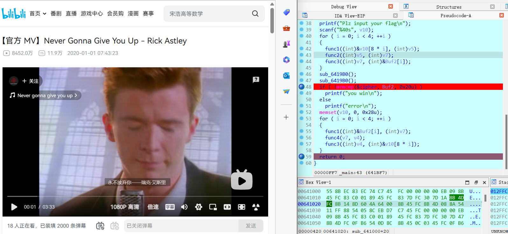The height and width of the screenshot is (234, 508).
Task: Open the bilibili logo homepage
Action: pyautogui.click(x=14, y=13)
